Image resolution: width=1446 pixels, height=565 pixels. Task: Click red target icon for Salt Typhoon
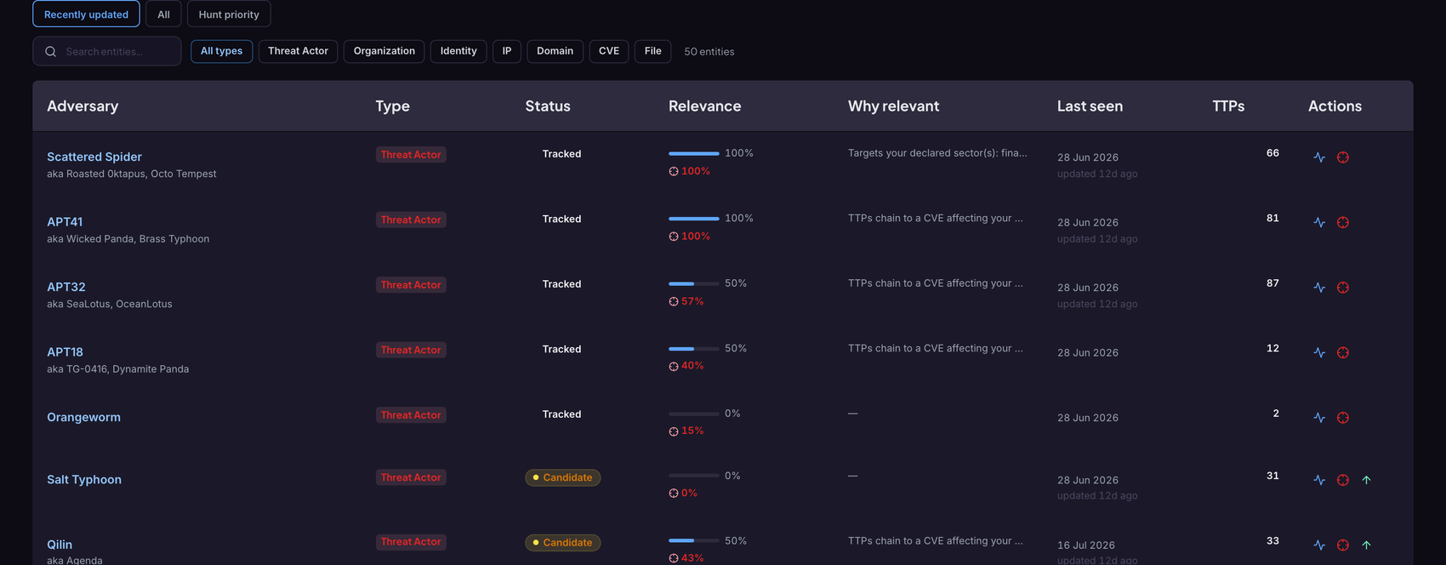1343,480
